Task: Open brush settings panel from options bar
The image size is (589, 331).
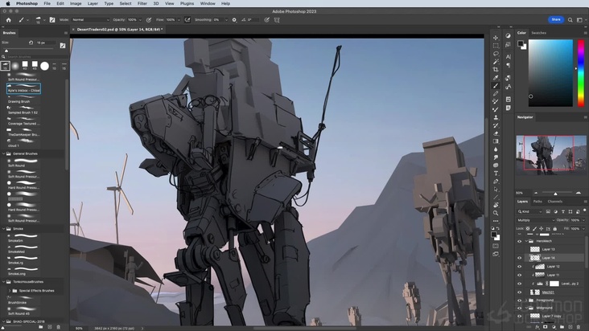Action: point(52,20)
